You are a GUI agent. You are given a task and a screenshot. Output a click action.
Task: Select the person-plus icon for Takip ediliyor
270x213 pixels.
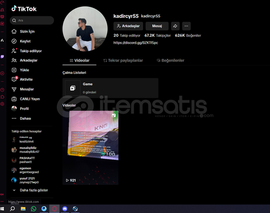pyautogui.click(x=14, y=51)
